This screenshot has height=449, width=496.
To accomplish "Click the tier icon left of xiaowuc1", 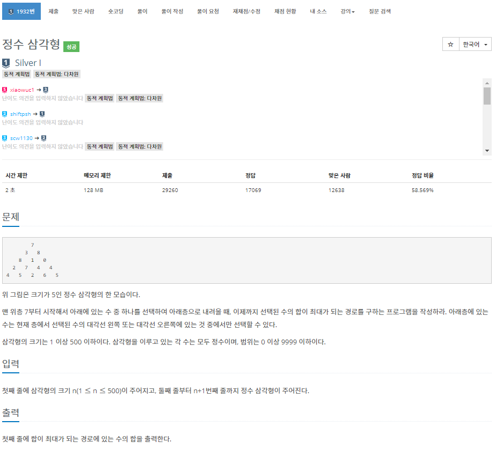I will point(5,90).
